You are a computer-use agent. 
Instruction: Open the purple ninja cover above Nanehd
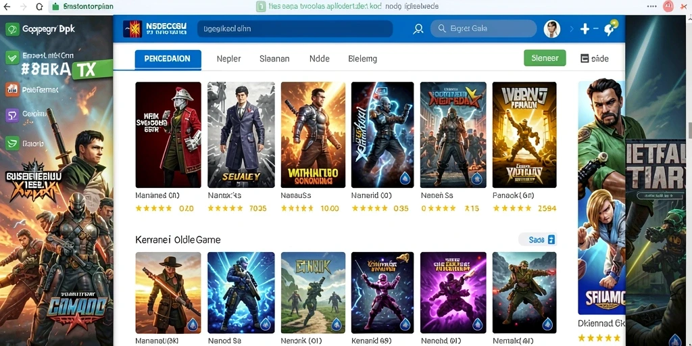coord(453,293)
